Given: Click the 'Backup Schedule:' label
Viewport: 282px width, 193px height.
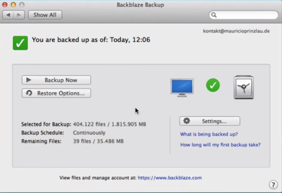Looking at the screenshot, I should click(43, 133).
